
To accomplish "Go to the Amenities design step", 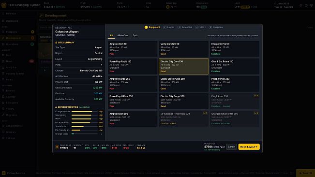I will click(x=185, y=27).
